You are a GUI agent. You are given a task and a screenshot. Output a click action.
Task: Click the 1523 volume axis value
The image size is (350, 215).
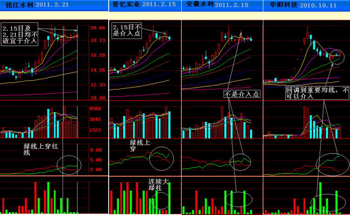coord(95,130)
